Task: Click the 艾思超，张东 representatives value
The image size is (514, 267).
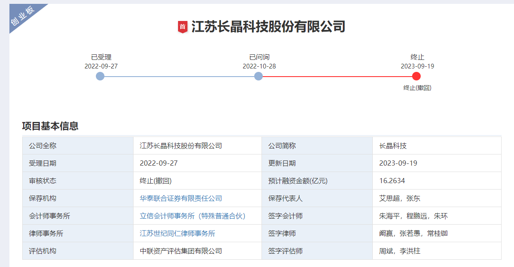Action: (x=400, y=198)
